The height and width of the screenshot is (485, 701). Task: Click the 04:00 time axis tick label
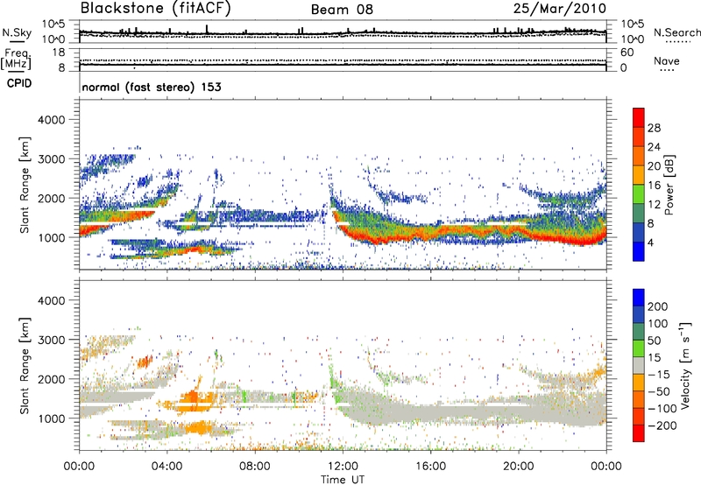point(166,467)
